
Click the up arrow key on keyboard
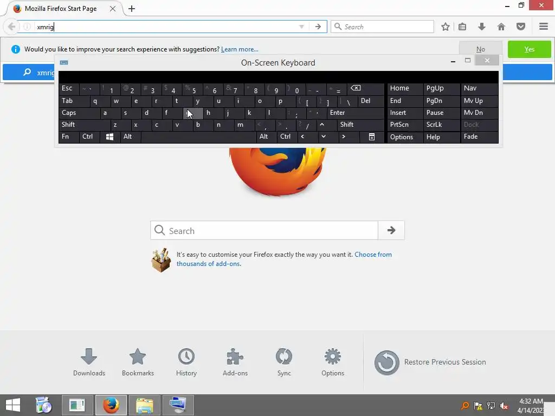click(326, 125)
